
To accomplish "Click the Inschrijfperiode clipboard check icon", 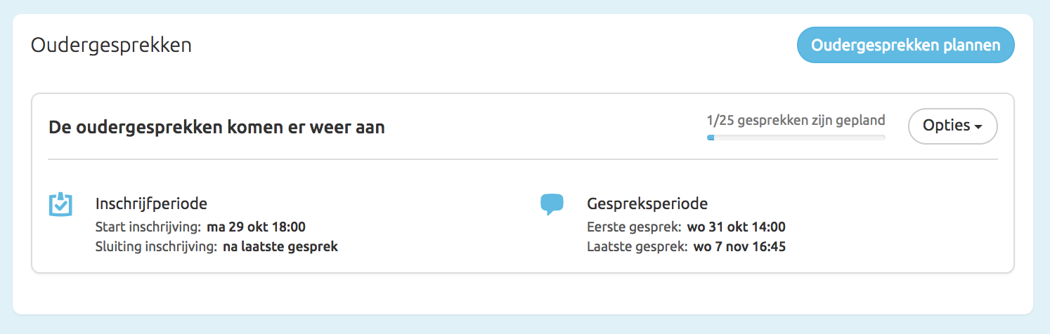I will [x=60, y=204].
